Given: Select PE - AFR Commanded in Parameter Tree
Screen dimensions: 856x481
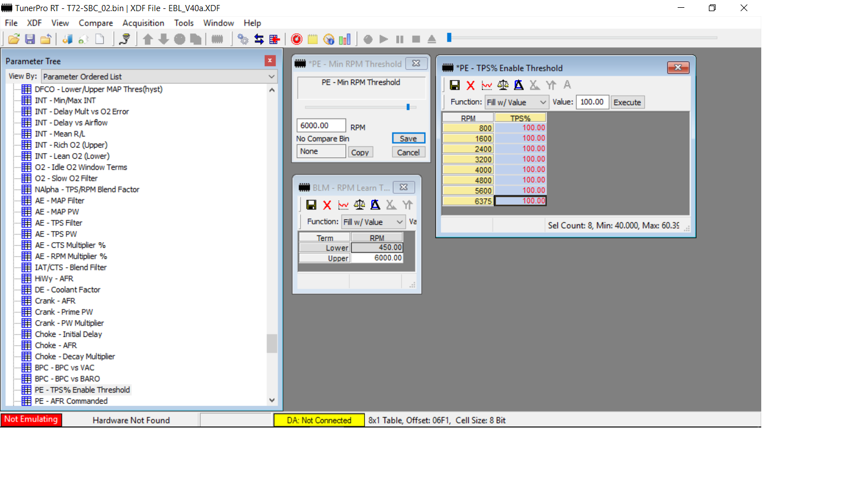Looking at the screenshot, I should (x=71, y=401).
